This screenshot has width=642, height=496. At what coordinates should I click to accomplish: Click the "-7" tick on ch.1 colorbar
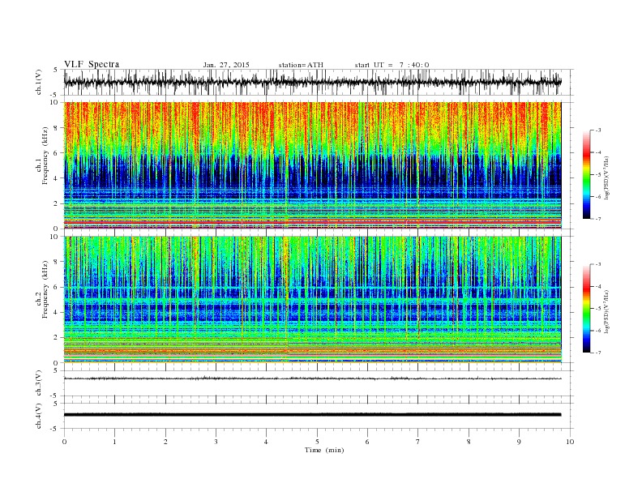[597, 219]
